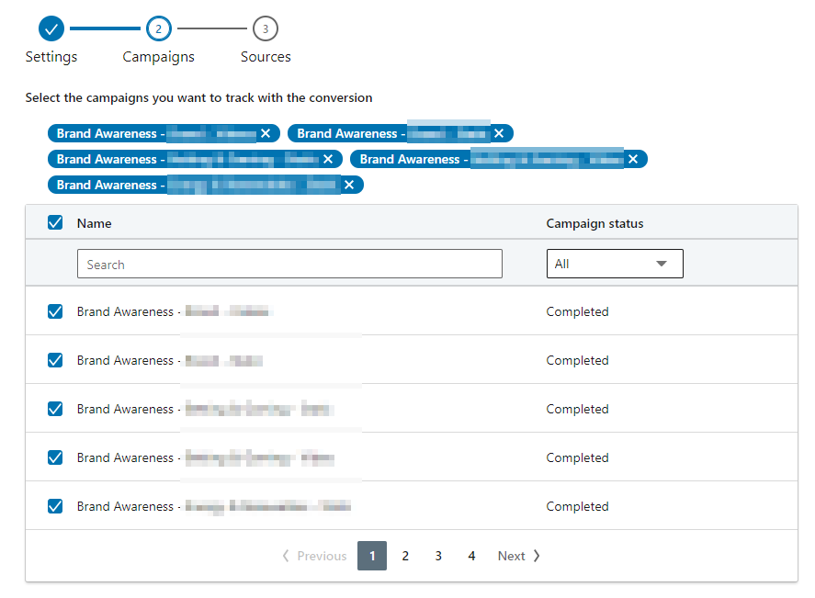Remove the first chip in the second chip row
The image size is (815, 598).
tap(328, 159)
